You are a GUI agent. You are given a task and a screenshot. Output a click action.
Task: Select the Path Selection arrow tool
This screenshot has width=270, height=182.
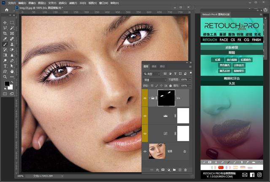click(x=12, y=66)
